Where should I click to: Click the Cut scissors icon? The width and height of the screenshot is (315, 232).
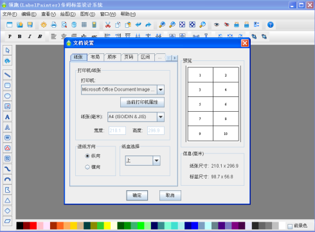[x=108, y=24]
